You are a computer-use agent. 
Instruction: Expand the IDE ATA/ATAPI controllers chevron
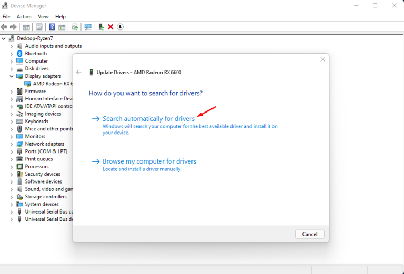(x=12, y=106)
